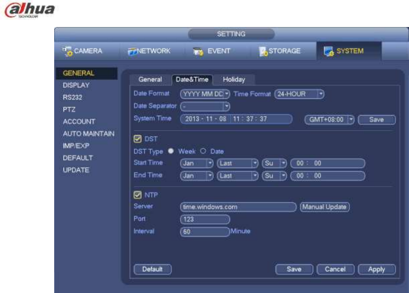This screenshot has width=409, height=293.
Task: Switch to the General sub-tab
Action: point(150,80)
